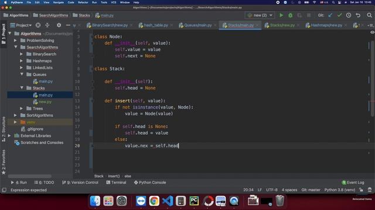Show Git history clock icon

[349, 15]
